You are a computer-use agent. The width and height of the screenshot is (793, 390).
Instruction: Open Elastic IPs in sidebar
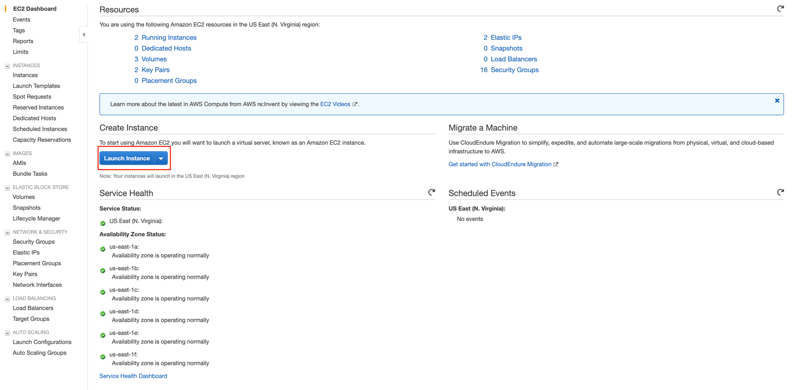[26, 253]
